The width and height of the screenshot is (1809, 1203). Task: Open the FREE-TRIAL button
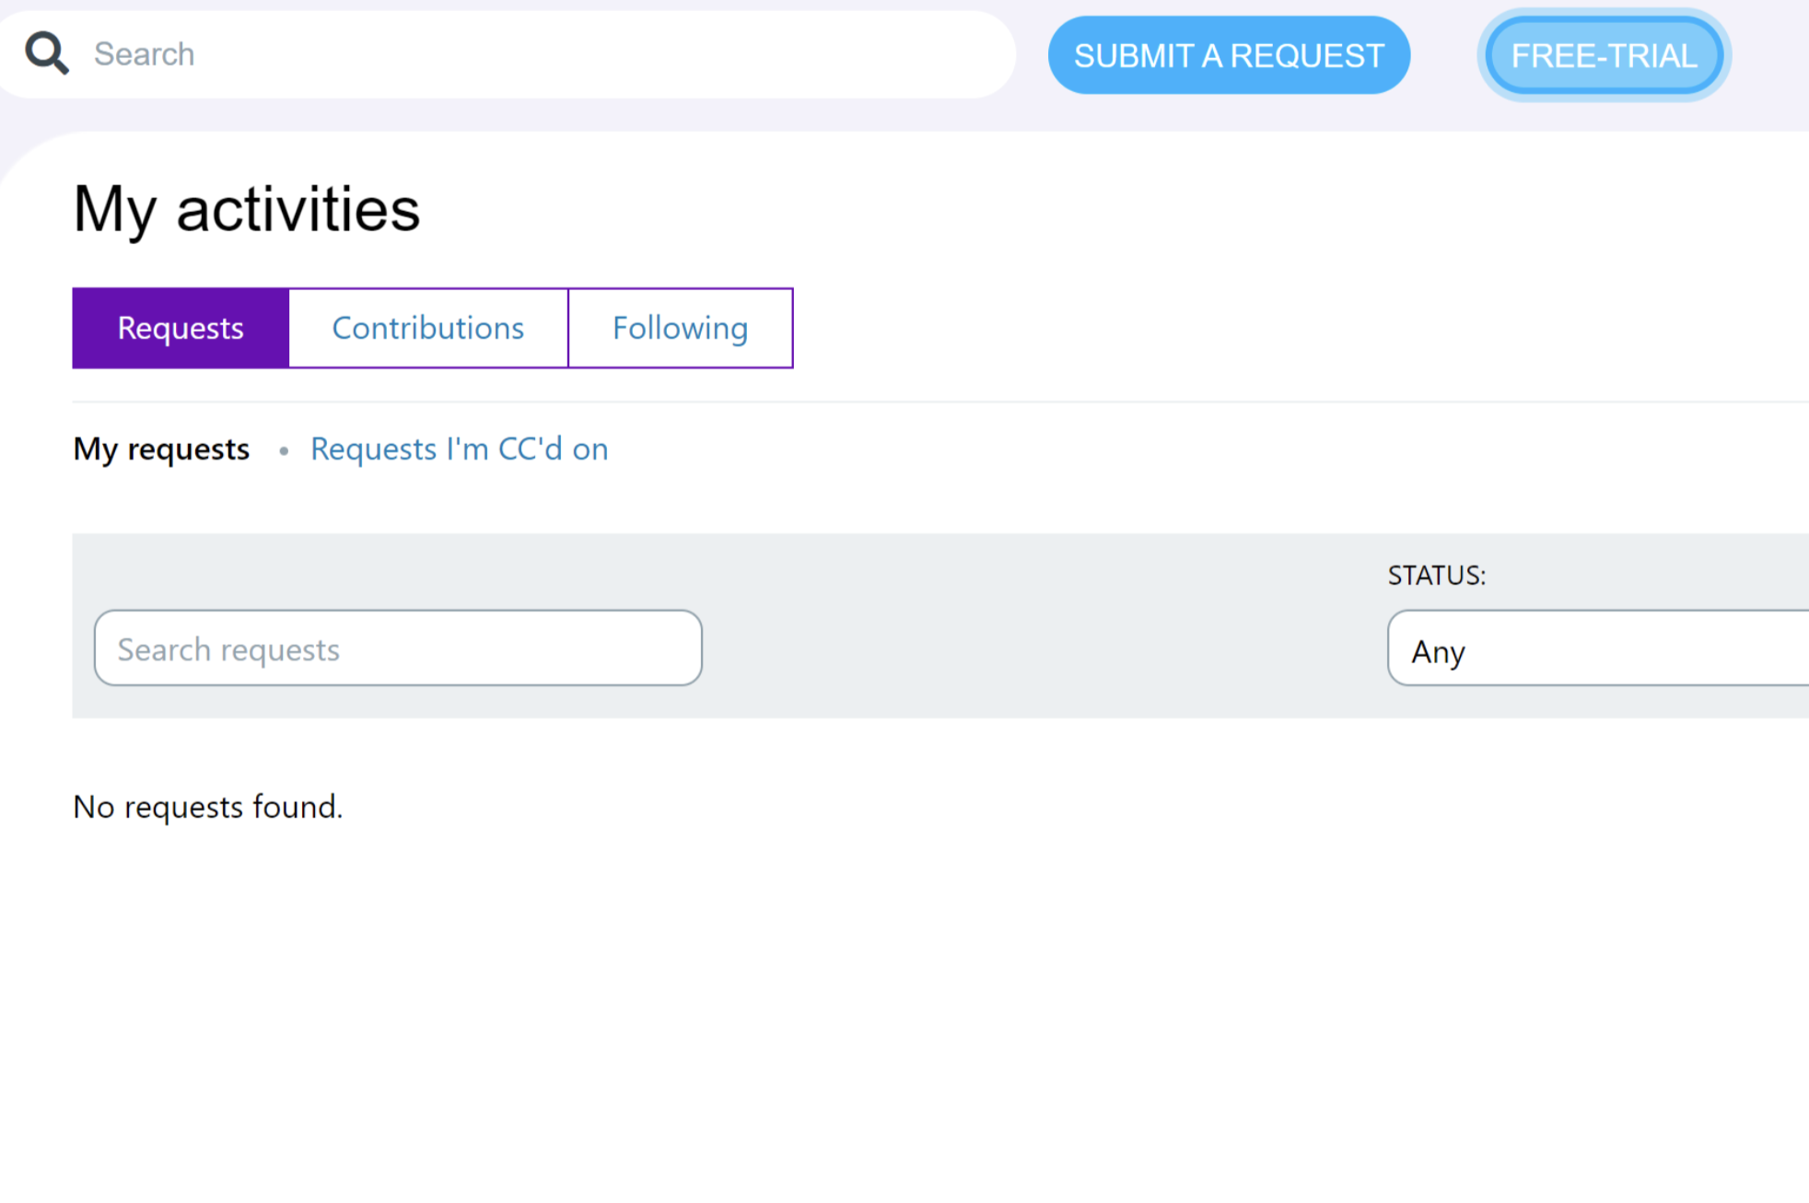[x=1604, y=56]
